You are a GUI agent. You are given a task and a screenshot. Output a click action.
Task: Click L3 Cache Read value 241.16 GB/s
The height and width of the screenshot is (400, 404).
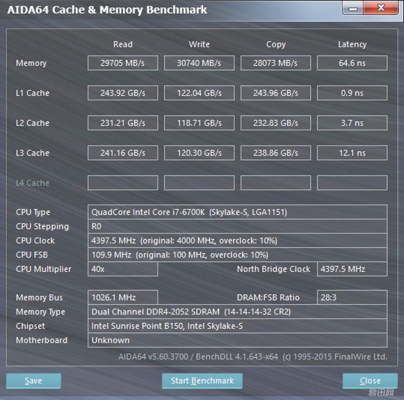point(123,153)
